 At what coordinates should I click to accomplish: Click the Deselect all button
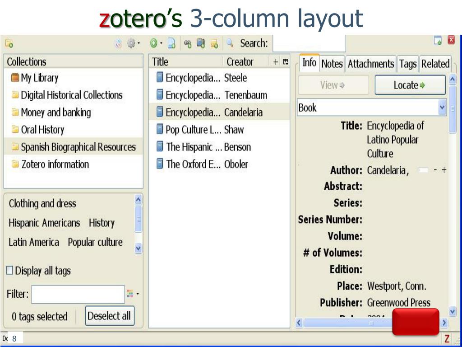click(110, 316)
